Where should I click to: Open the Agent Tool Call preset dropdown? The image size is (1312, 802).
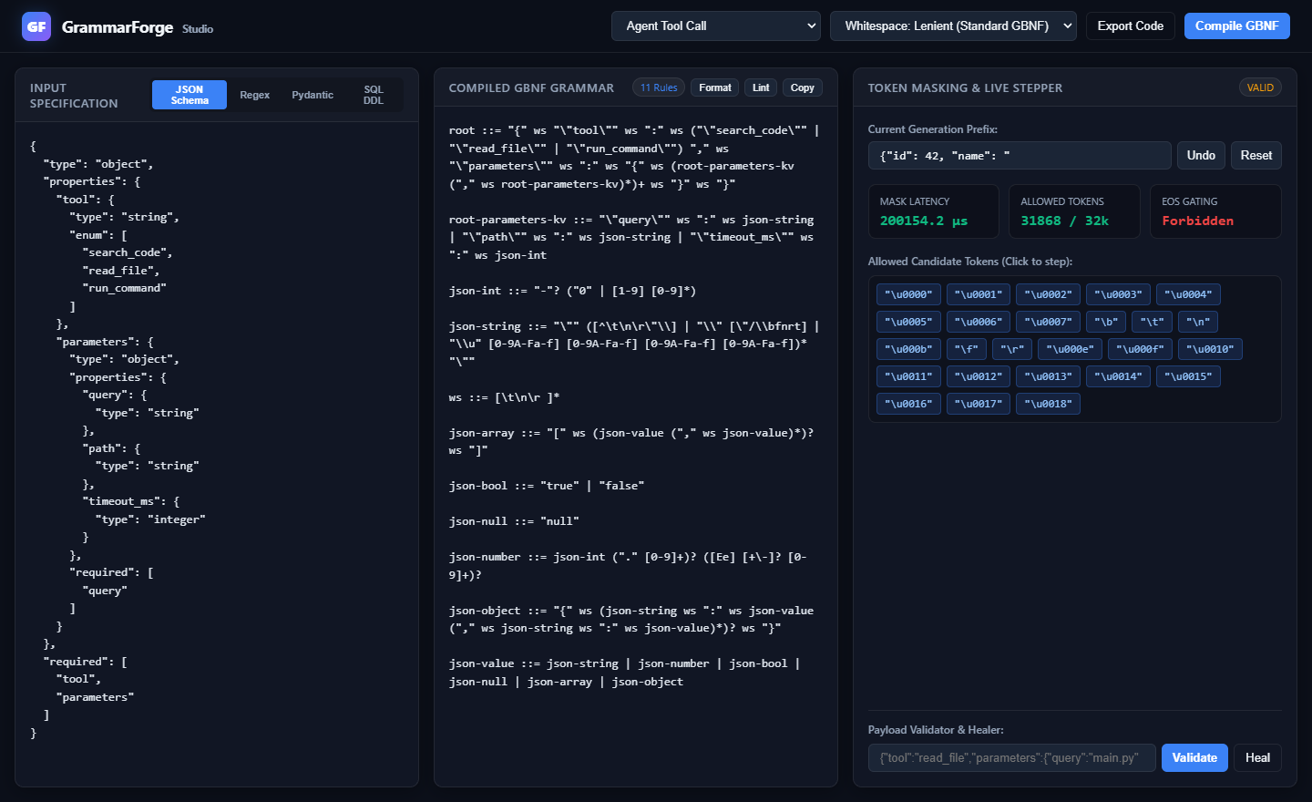click(x=716, y=26)
